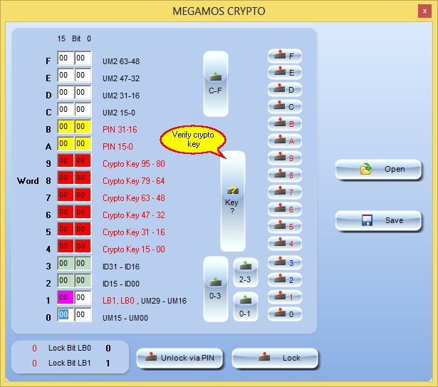
Task: Select word E high byte field
Action: point(66,75)
